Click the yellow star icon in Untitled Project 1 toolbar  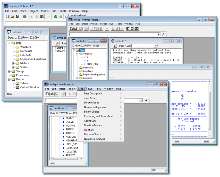pos(106,29)
